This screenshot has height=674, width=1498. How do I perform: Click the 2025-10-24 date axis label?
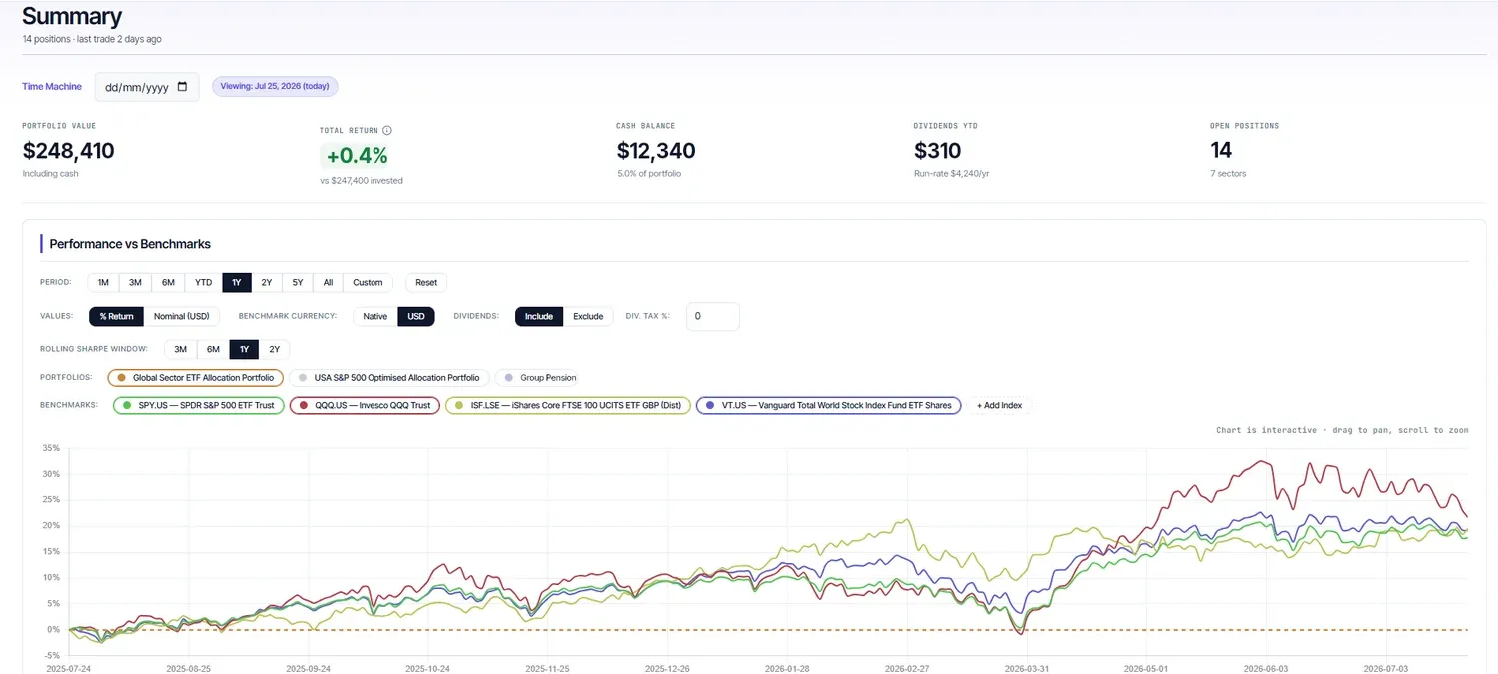click(x=426, y=668)
